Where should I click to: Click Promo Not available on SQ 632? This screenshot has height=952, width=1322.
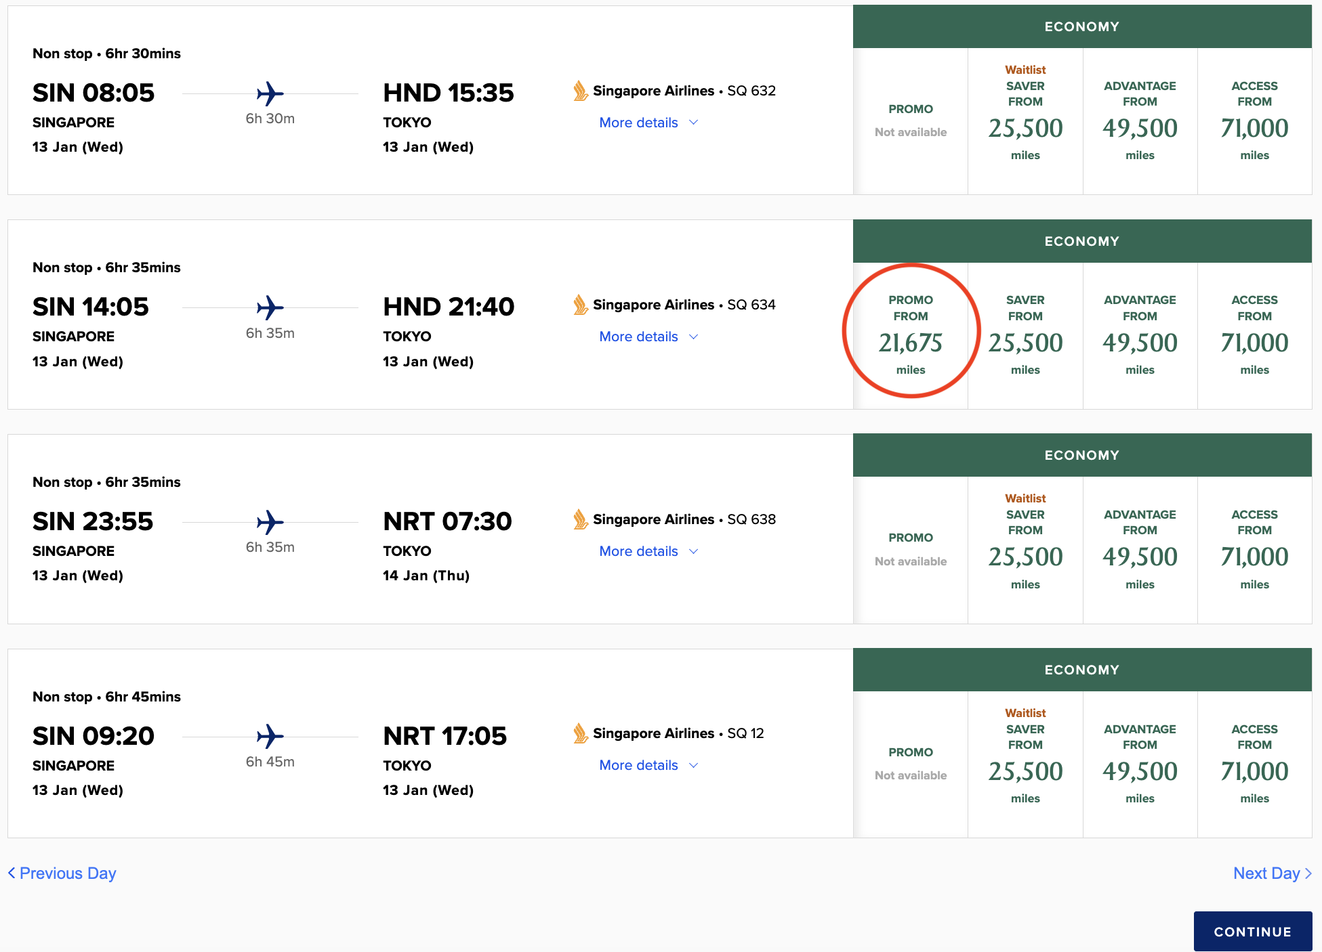[911, 121]
